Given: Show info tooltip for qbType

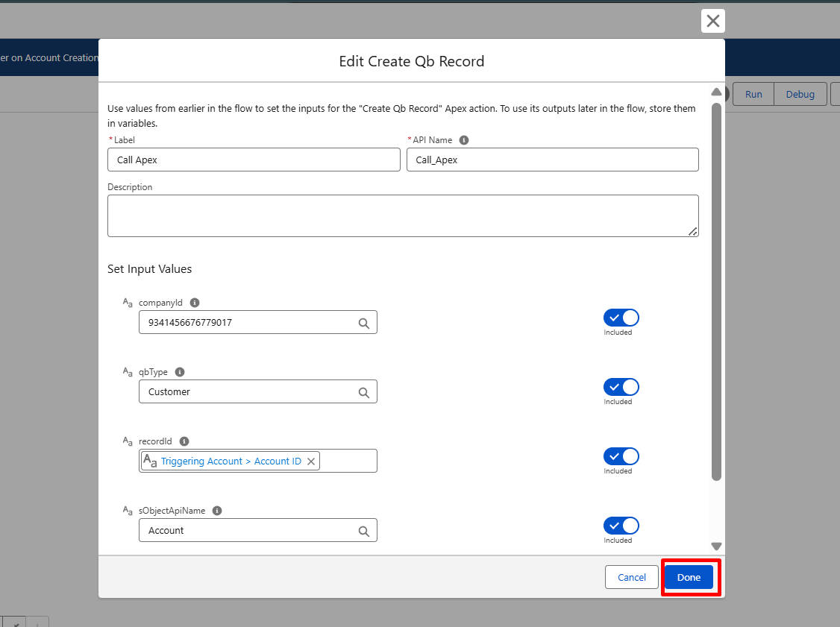Looking at the screenshot, I should 180,371.
